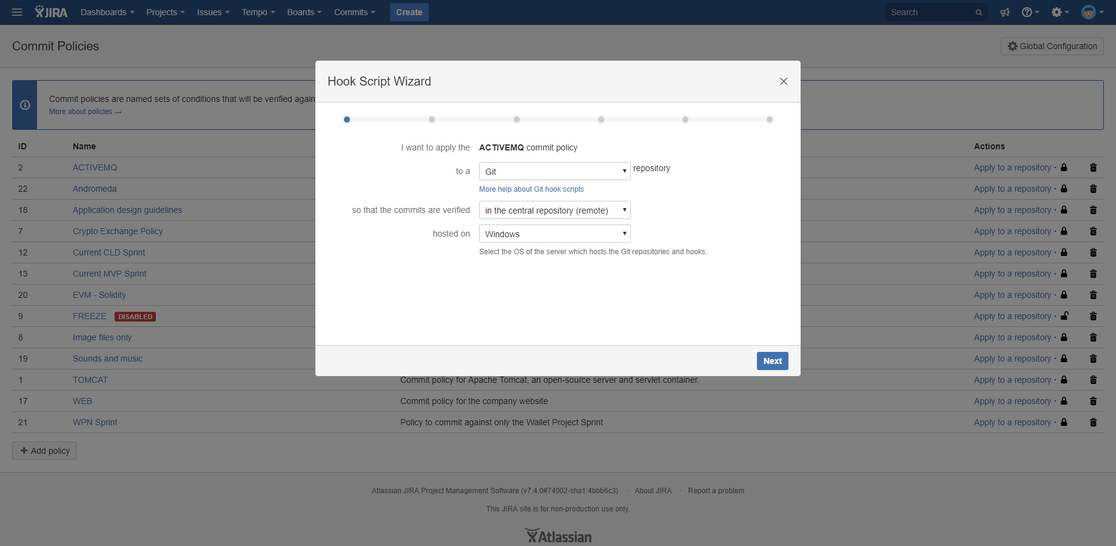Open the Image files only policy link
The image size is (1116, 546).
click(102, 337)
